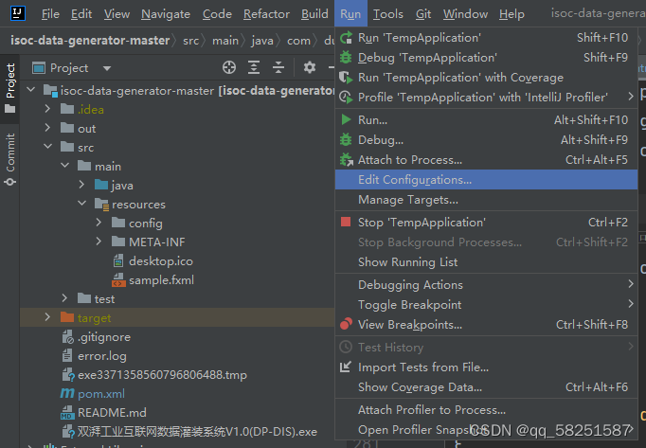Select the error.log file

click(102, 356)
